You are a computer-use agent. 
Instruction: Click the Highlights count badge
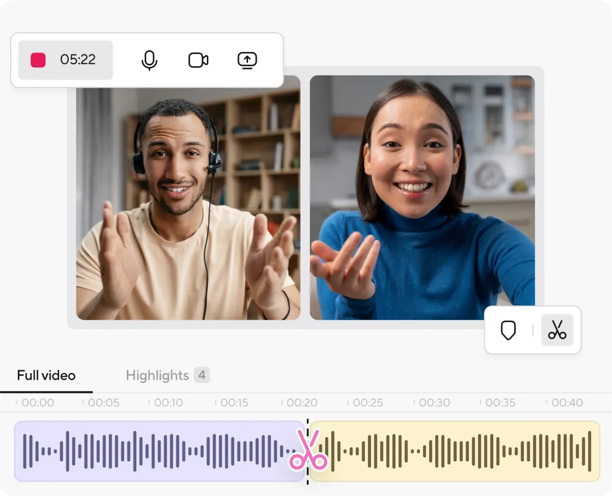[202, 375]
